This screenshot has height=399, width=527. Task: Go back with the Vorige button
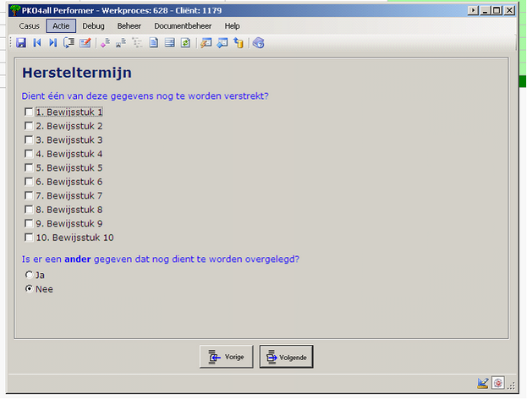(226, 357)
